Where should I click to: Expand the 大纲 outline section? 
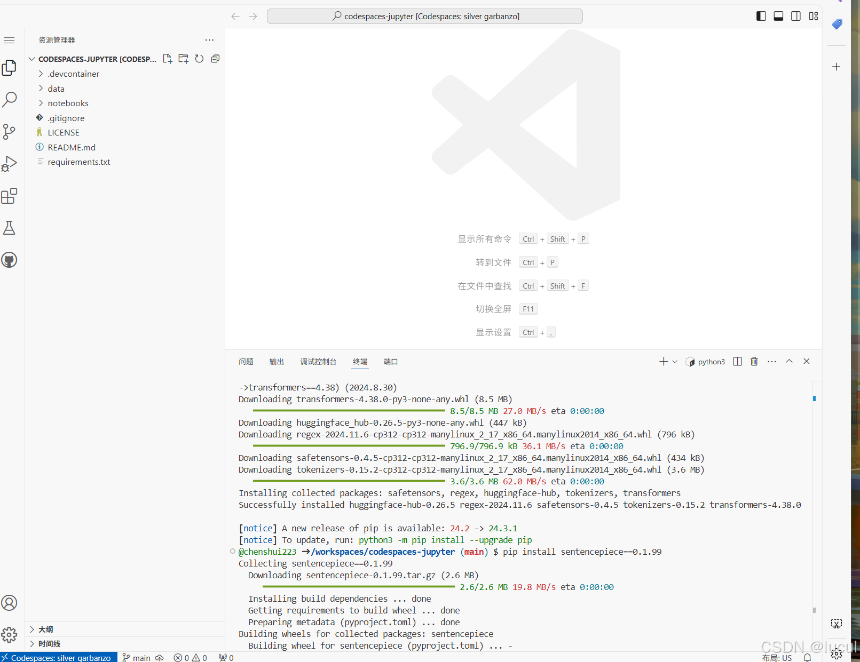[x=125, y=629]
